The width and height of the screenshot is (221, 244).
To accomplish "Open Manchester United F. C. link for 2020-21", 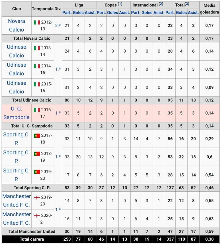I will coord(17,218).
